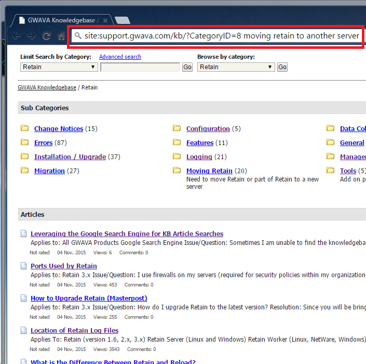Click document icon beside Location of Retain Log Files
Image resolution: width=366 pixels, height=364 pixels.
pyautogui.click(x=23, y=330)
